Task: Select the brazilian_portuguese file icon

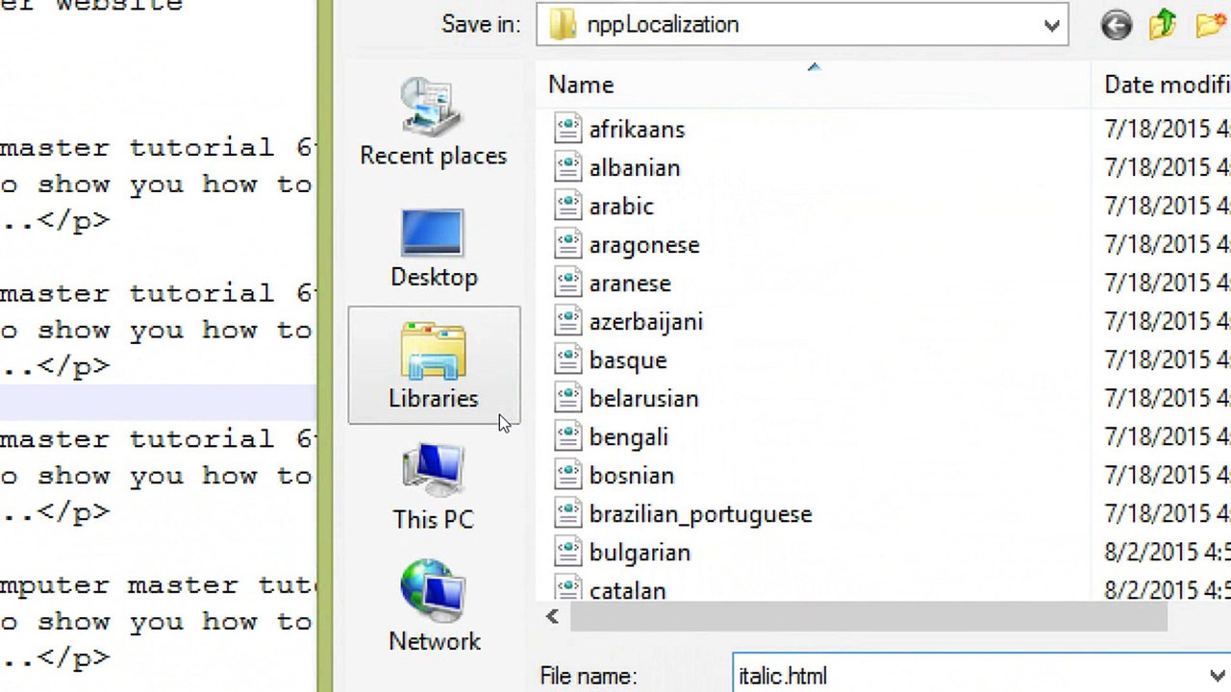Action: coord(568,513)
